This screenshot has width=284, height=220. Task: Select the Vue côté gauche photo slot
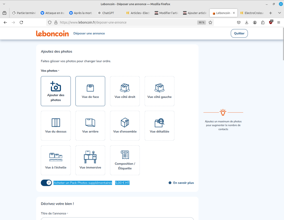159,91
